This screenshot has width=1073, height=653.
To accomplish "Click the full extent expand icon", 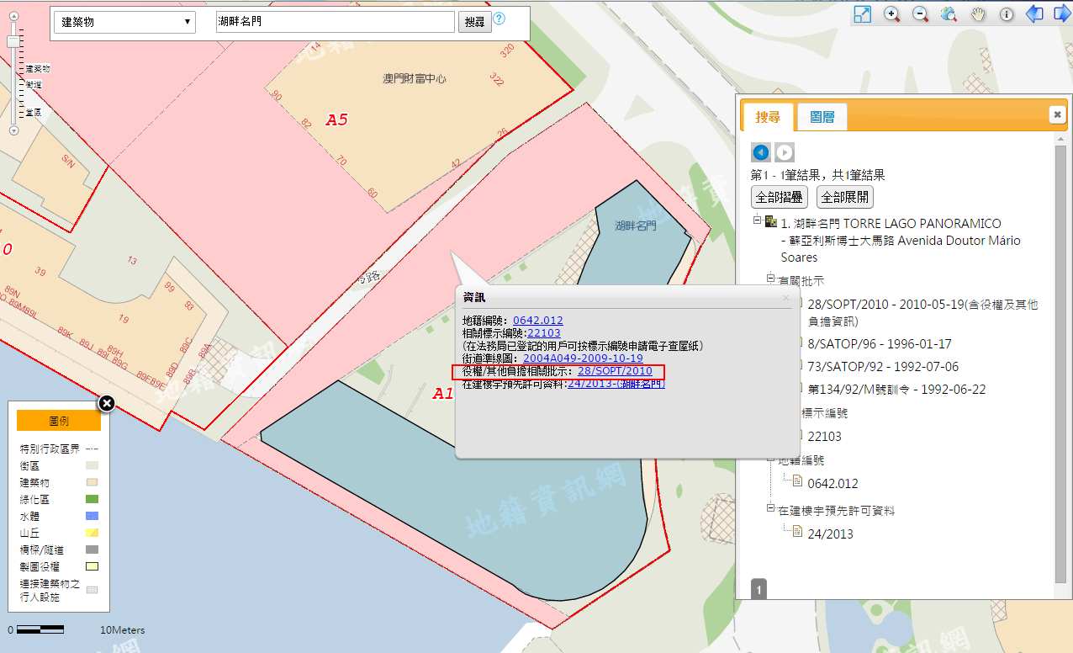I will (x=862, y=14).
